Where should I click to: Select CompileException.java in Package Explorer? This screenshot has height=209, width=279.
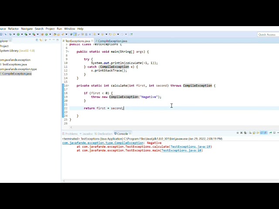(17, 74)
